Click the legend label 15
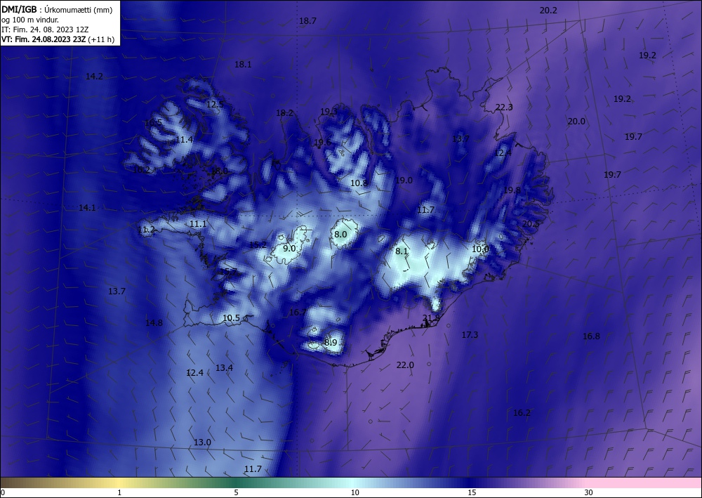Viewport: 702px width, 498px height. click(x=472, y=493)
